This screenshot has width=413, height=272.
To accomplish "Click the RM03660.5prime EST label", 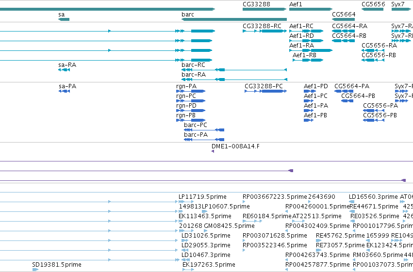I will point(378,255).
